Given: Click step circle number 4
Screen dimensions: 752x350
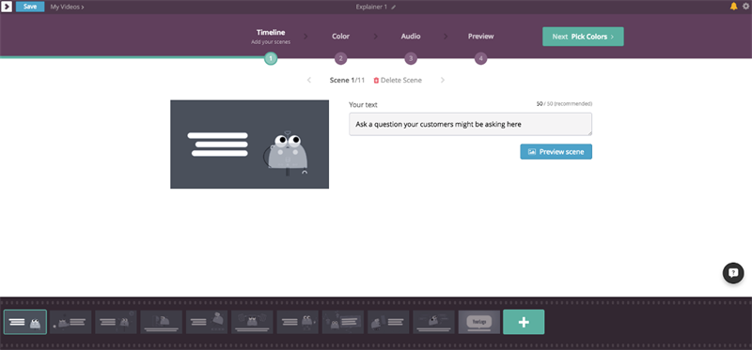Looking at the screenshot, I should [480, 59].
